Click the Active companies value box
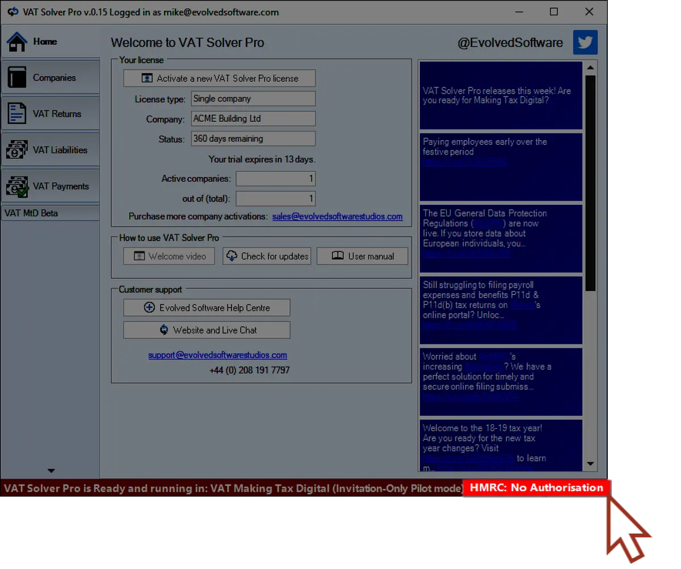 [276, 179]
